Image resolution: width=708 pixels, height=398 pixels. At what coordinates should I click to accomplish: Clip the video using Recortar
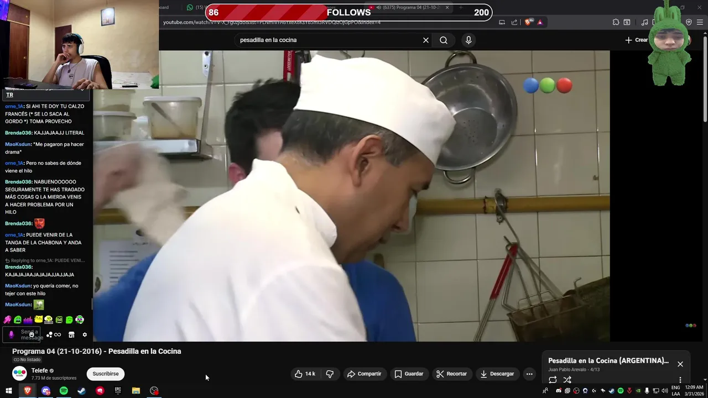[451, 374]
